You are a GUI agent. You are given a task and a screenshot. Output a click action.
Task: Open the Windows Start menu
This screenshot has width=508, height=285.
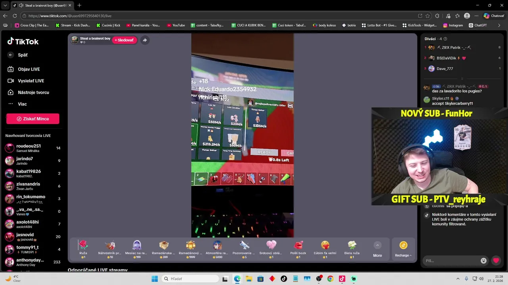(154, 279)
